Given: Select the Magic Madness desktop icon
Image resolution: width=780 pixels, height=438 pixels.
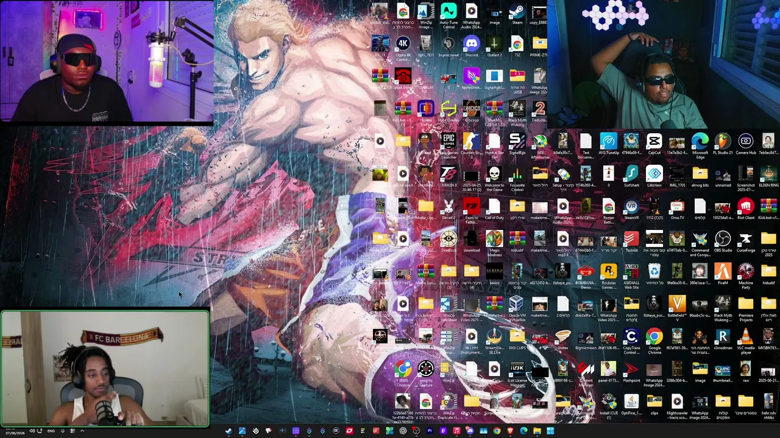Looking at the screenshot, I should tap(494, 245).
